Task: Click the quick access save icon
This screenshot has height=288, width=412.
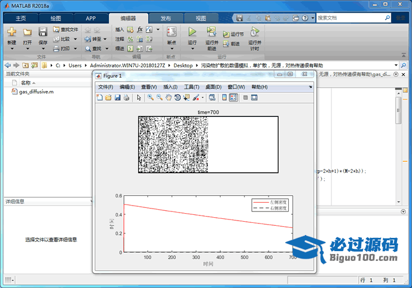Action: [239, 18]
